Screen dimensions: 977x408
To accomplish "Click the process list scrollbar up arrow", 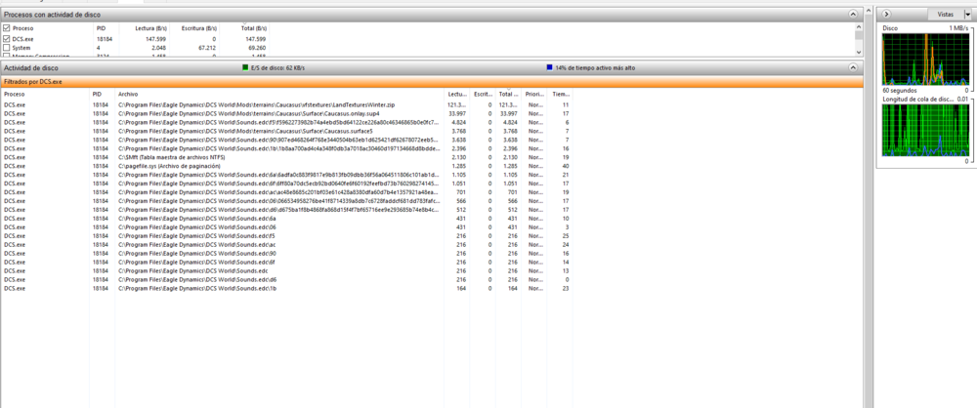I will click(x=859, y=28).
